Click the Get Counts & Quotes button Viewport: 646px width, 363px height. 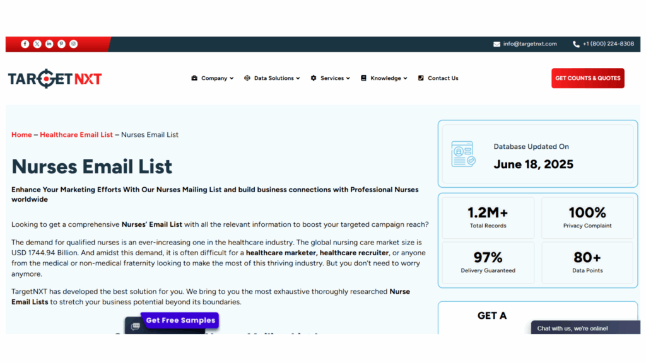coord(587,78)
